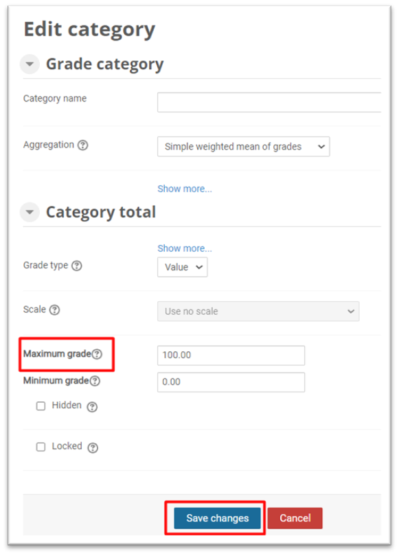Screen dimensions: 399x555
Task: Open help icon beside Grade type
Action: [x=77, y=265]
